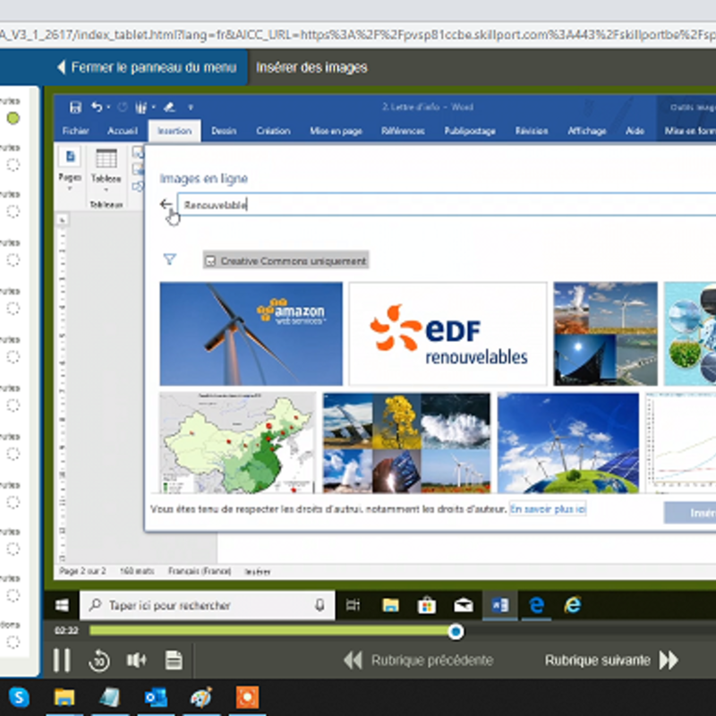This screenshot has height=716, width=716.
Task: Click the video progress slider handle
Action: (456, 632)
